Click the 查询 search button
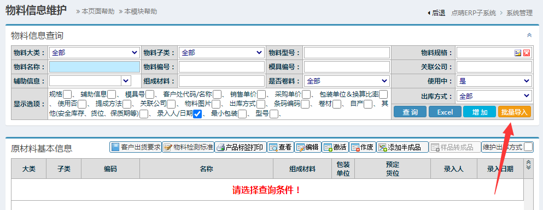 [410, 112]
